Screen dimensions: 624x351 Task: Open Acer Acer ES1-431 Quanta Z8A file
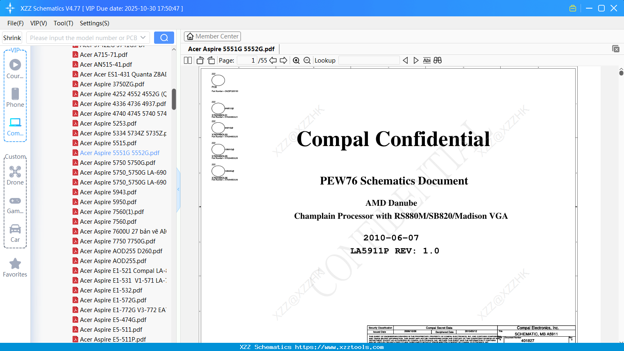120,74
